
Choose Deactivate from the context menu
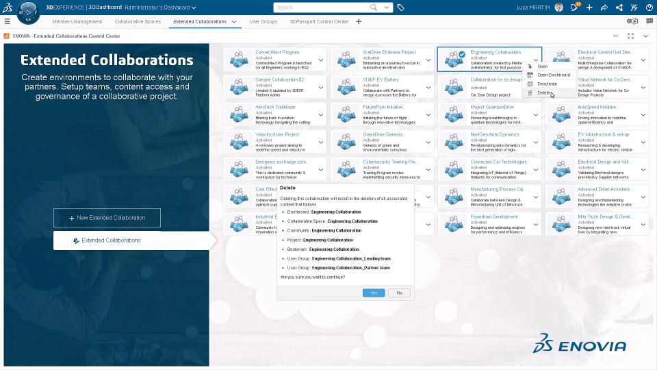(549, 84)
